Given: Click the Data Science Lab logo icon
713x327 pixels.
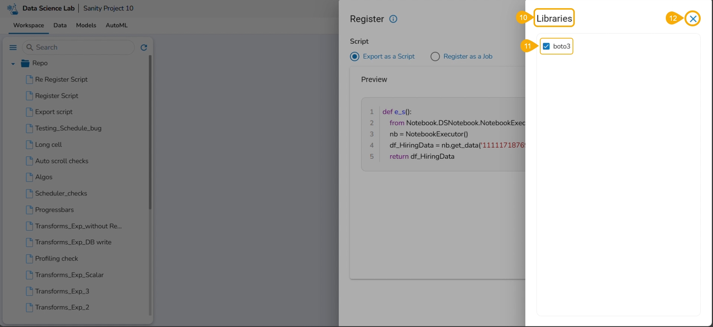Looking at the screenshot, I should click(x=13, y=9).
